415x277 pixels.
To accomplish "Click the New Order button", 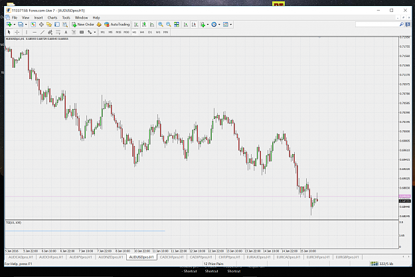I will pos(83,25).
